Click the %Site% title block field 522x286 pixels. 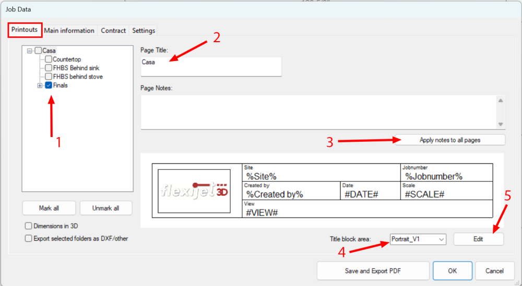[x=262, y=177]
